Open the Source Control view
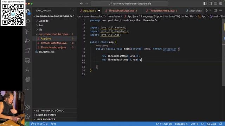This screenshot has height=126, width=225. 27,31
